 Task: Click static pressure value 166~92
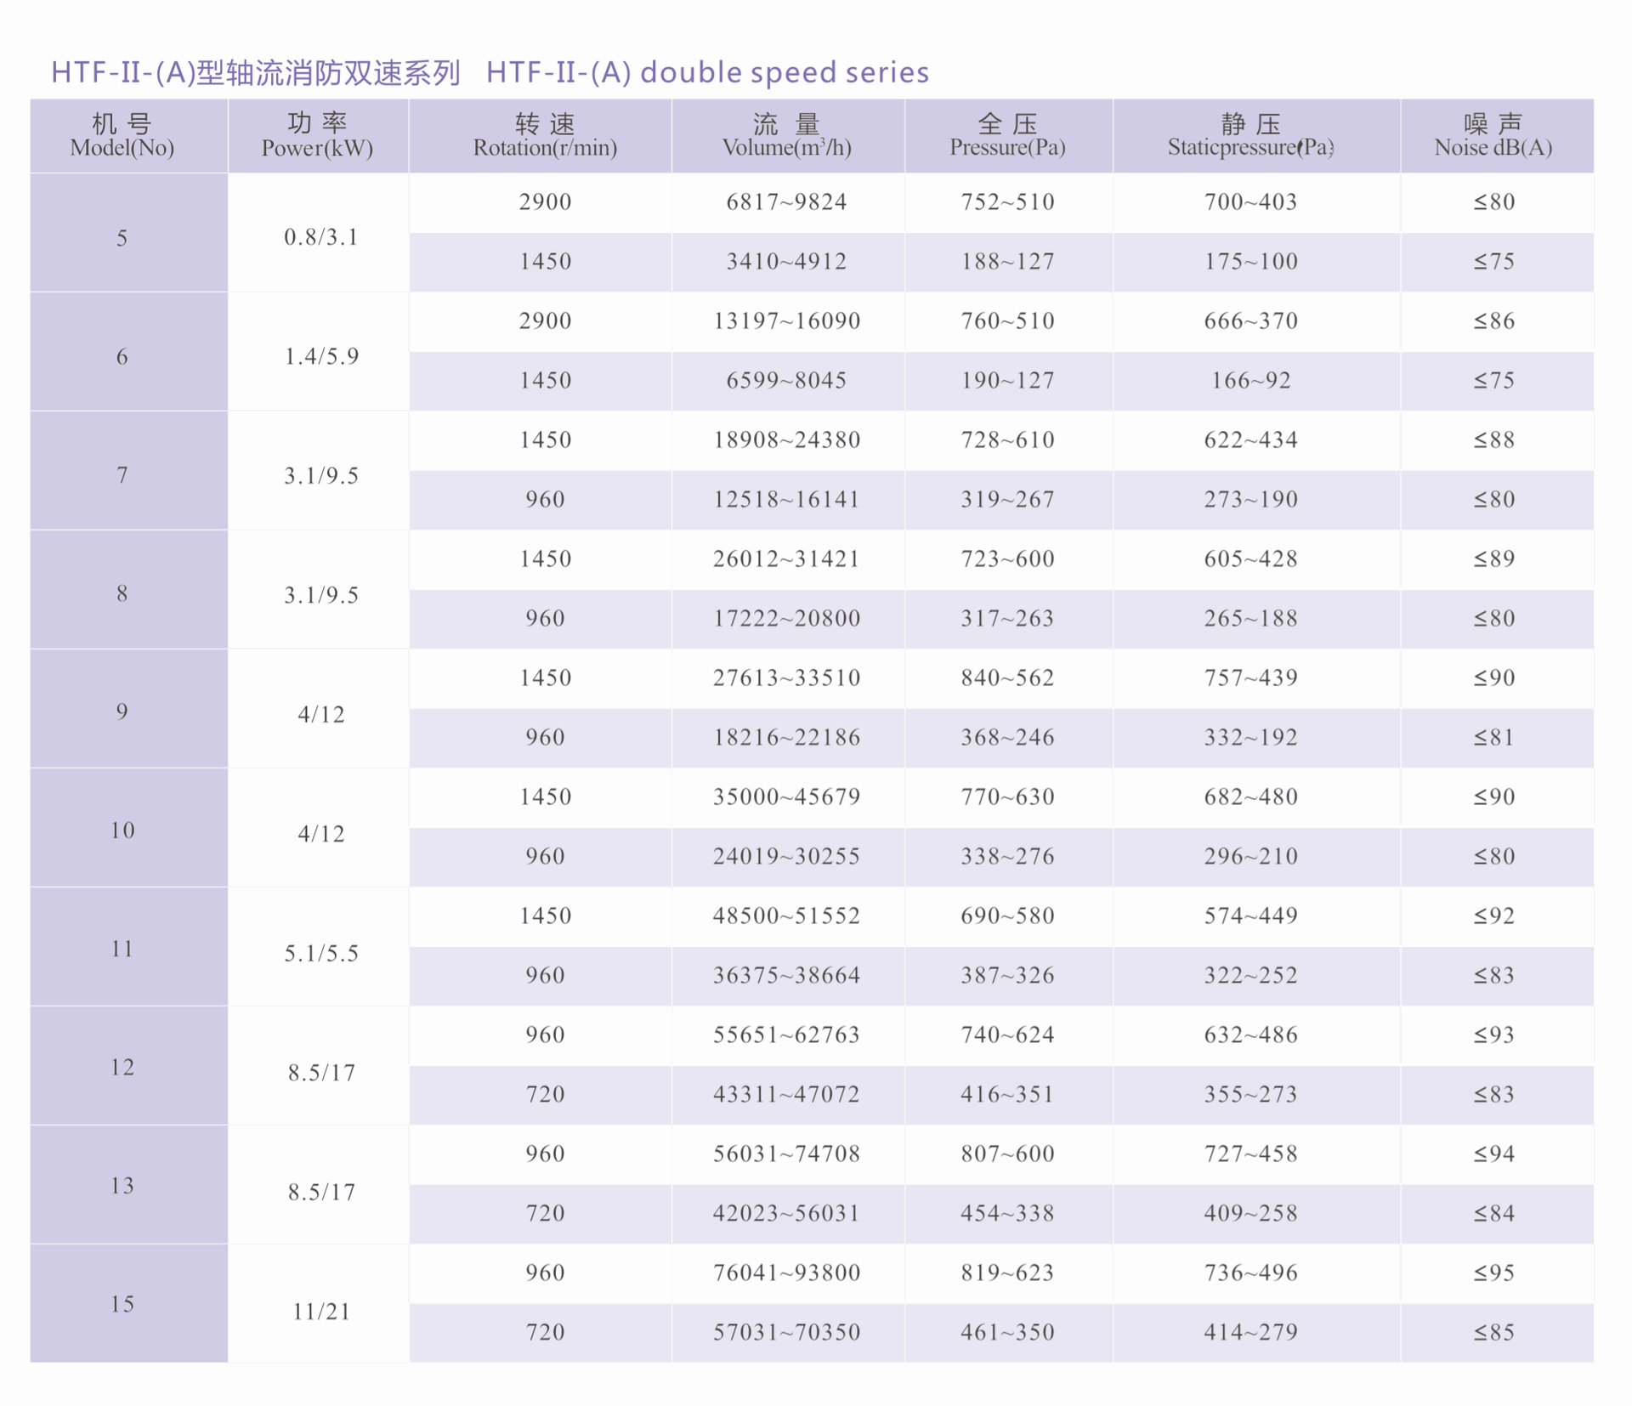pos(1250,381)
